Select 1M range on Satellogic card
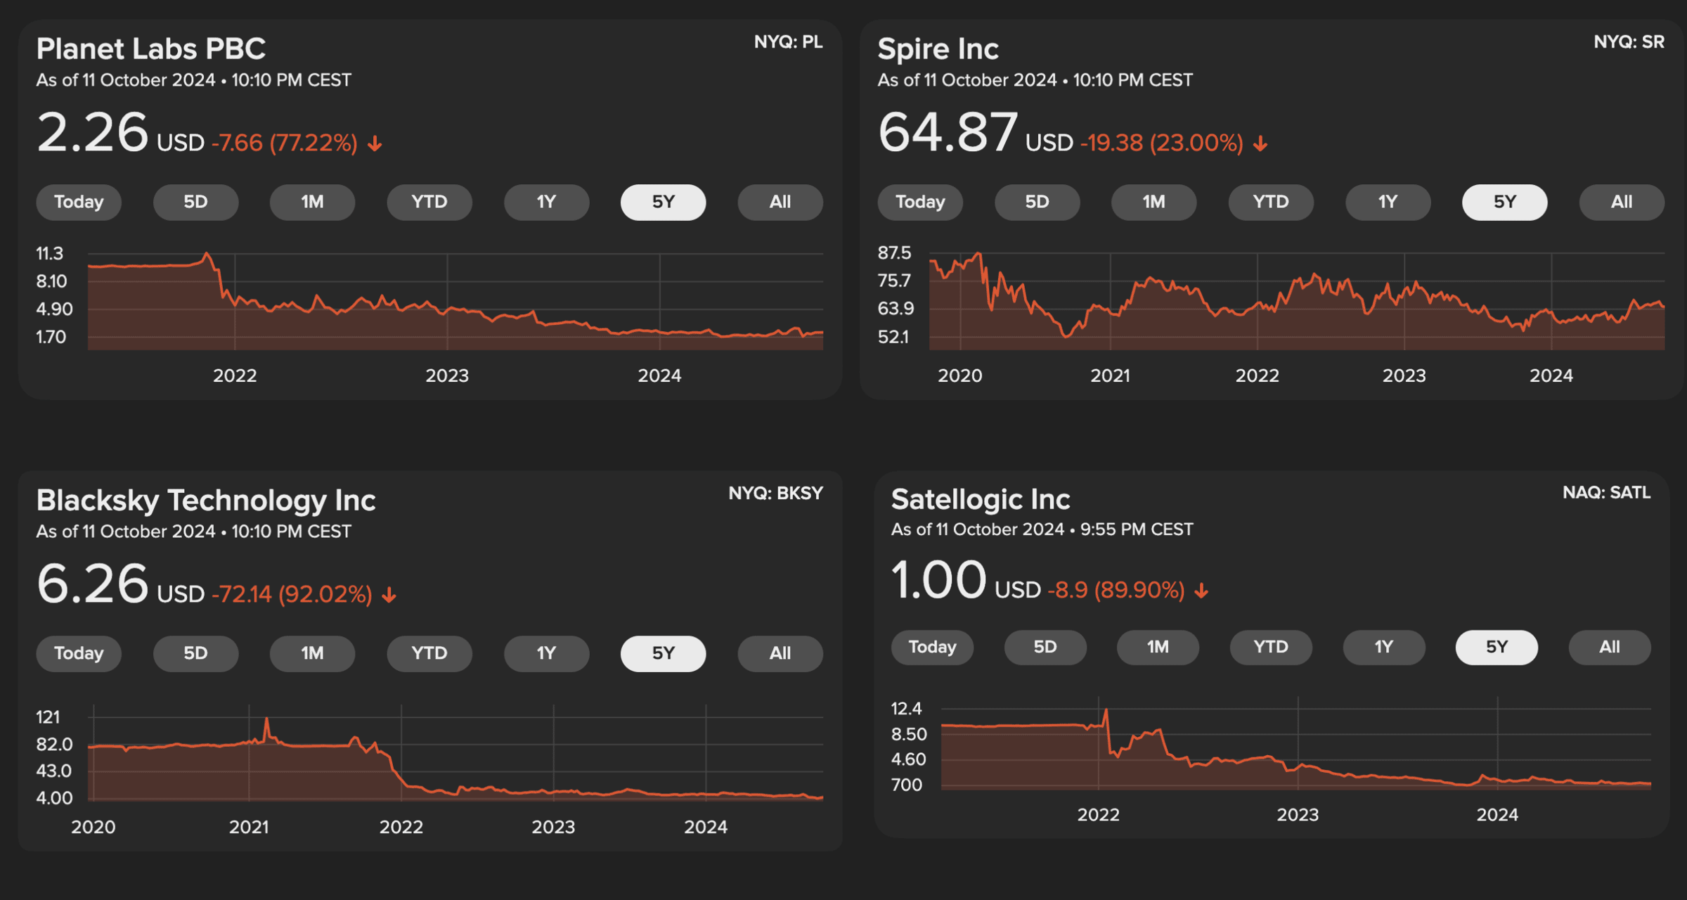This screenshot has width=1687, height=900. coord(1158,648)
